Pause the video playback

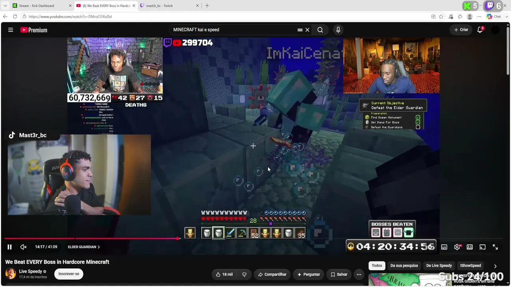tap(10, 247)
